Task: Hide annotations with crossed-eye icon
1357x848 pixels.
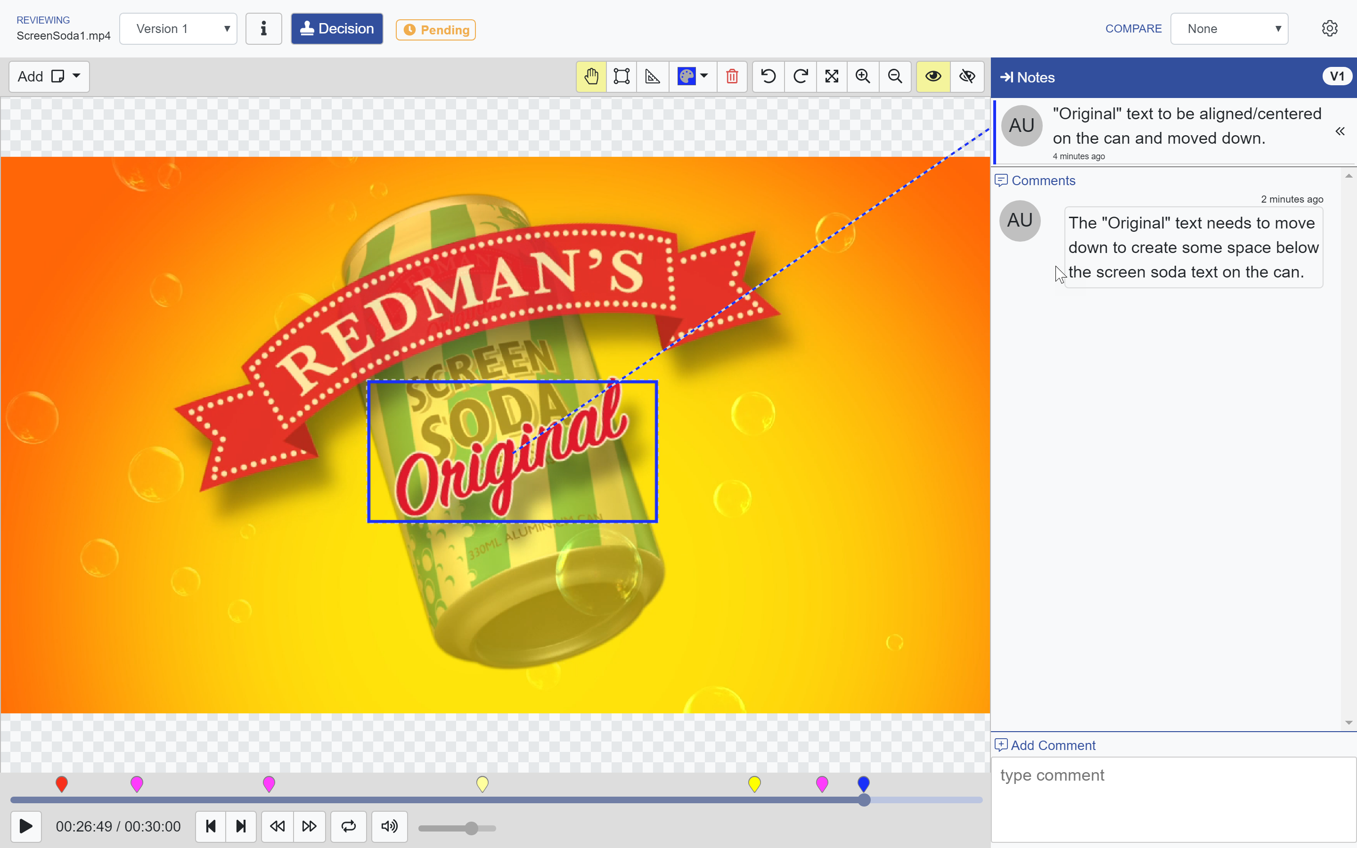Action: click(x=967, y=76)
